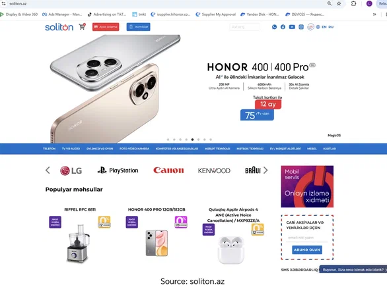Focus the newsletter email input field
The image size is (387, 291).
(x=307, y=238)
